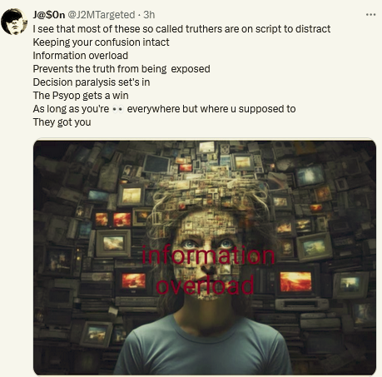
Task: Click the woman's face in the image
Action: [210, 256]
